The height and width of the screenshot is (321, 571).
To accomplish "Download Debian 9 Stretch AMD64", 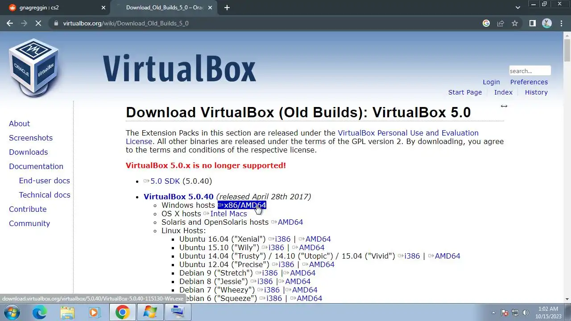I will coord(299,273).
